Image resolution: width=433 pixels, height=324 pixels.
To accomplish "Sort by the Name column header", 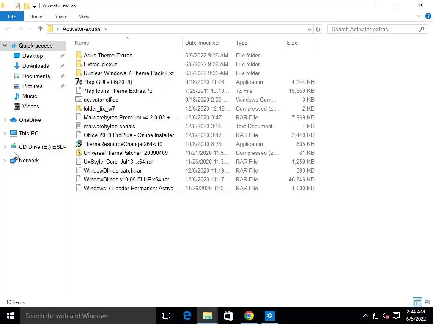I will coord(82,43).
